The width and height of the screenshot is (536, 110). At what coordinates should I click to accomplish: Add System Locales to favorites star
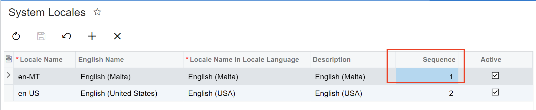(x=97, y=12)
